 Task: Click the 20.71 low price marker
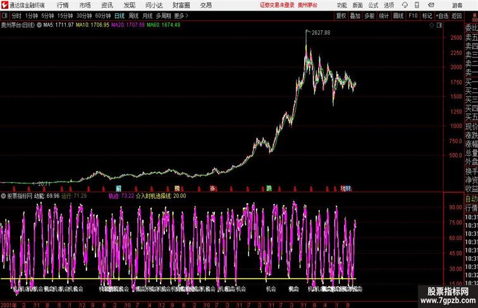tap(44, 184)
